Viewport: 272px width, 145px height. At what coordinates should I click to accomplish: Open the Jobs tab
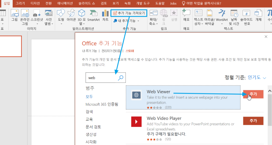coord(173,3)
